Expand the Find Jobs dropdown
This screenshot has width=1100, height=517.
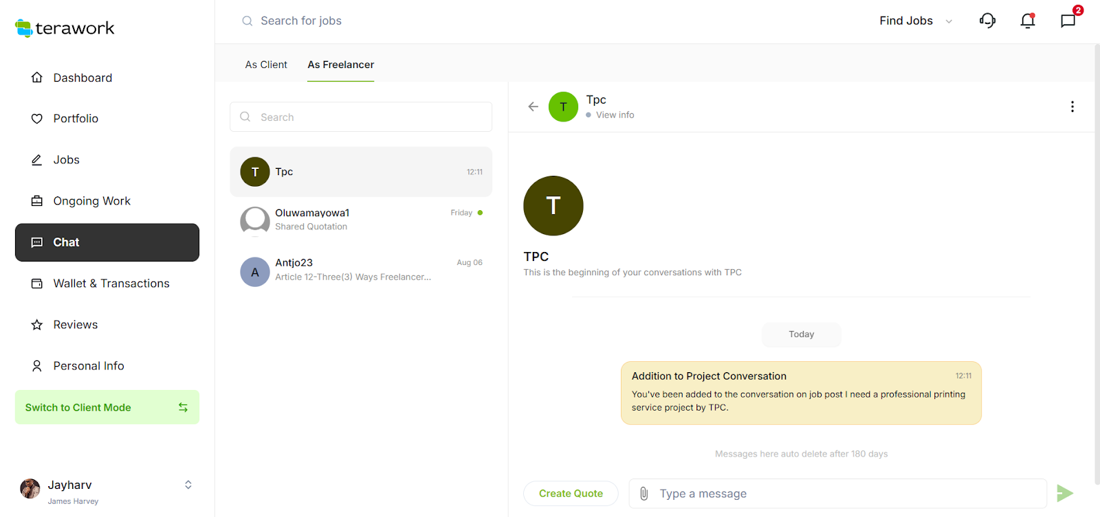(916, 21)
